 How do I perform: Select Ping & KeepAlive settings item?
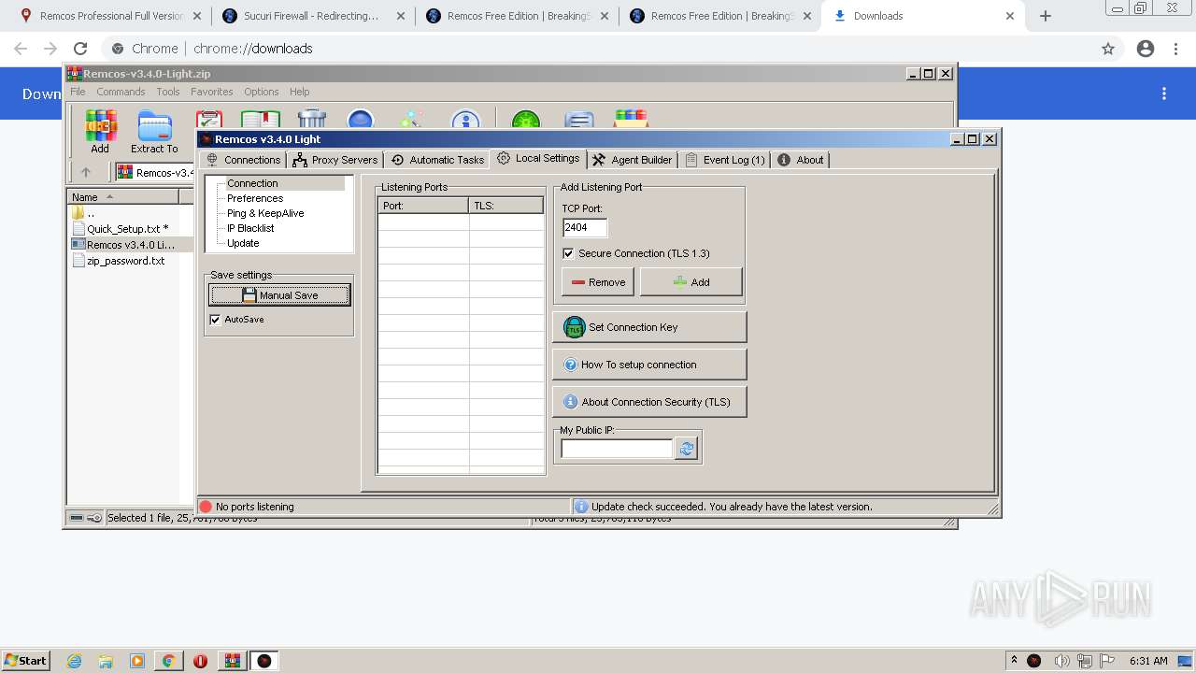265,213
